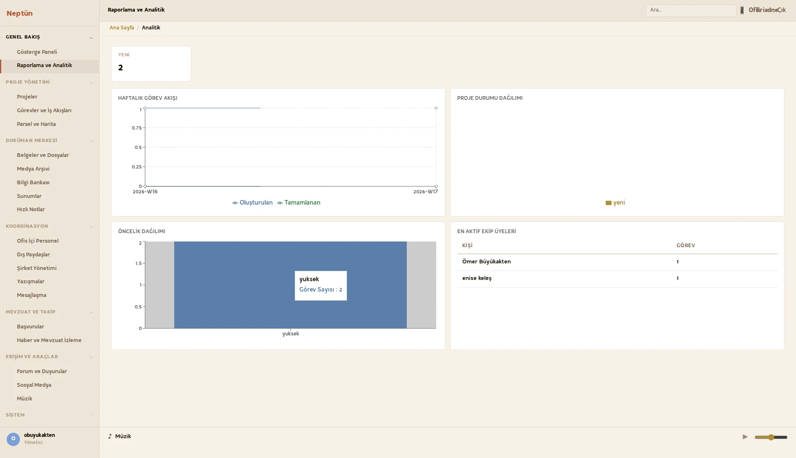Image resolution: width=796 pixels, height=458 pixels.
Task: Open Belgeler ve Dosyalar
Action: (49, 155)
